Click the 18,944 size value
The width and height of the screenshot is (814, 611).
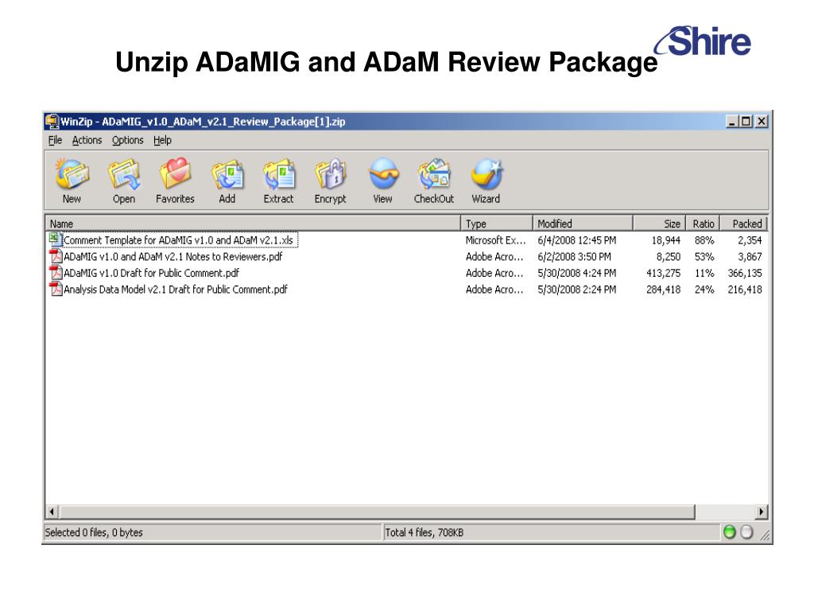(666, 240)
